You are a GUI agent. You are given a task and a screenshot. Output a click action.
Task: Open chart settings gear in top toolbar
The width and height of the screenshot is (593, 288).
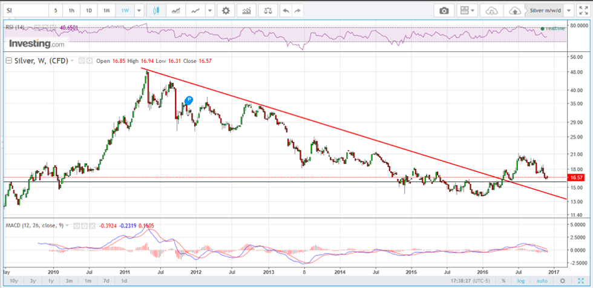coord(226,10)
